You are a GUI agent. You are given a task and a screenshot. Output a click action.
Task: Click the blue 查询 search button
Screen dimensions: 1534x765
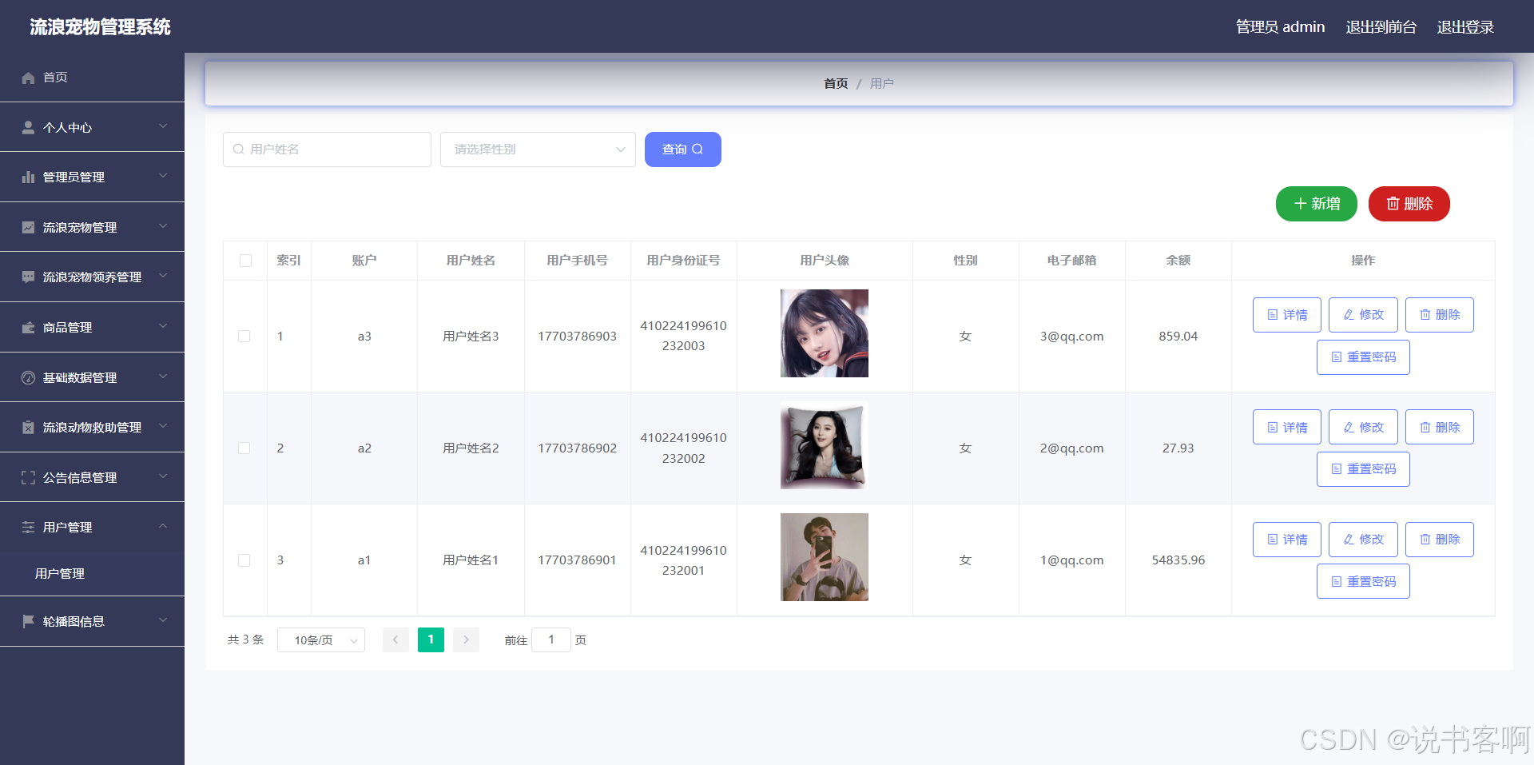(683, 149)
